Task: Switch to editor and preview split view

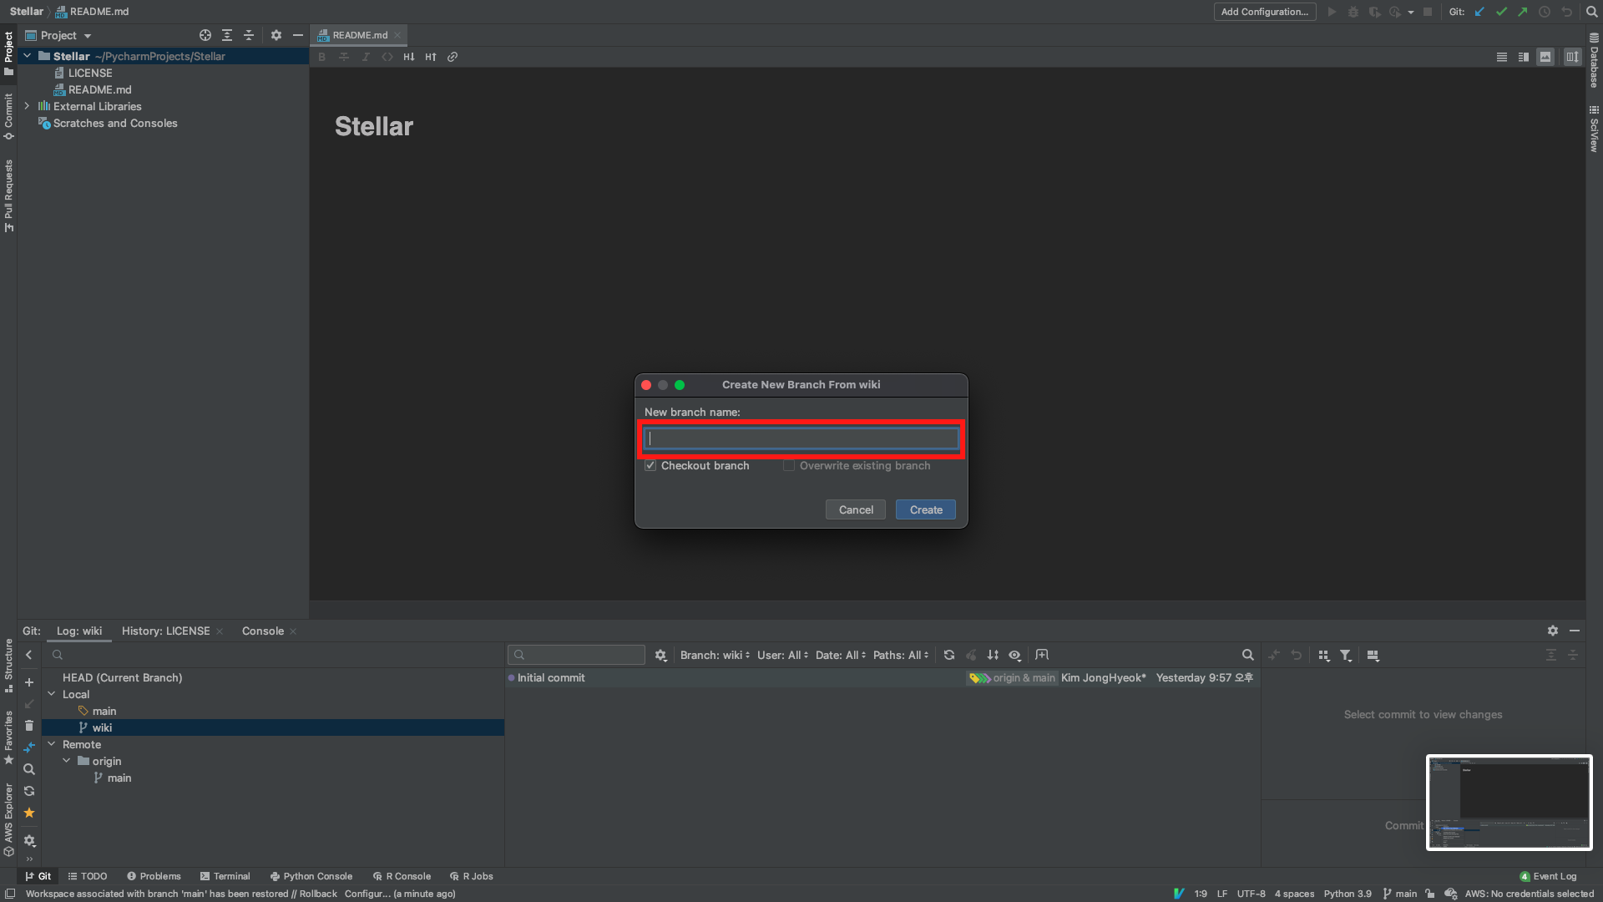Action: (1524, 57)
